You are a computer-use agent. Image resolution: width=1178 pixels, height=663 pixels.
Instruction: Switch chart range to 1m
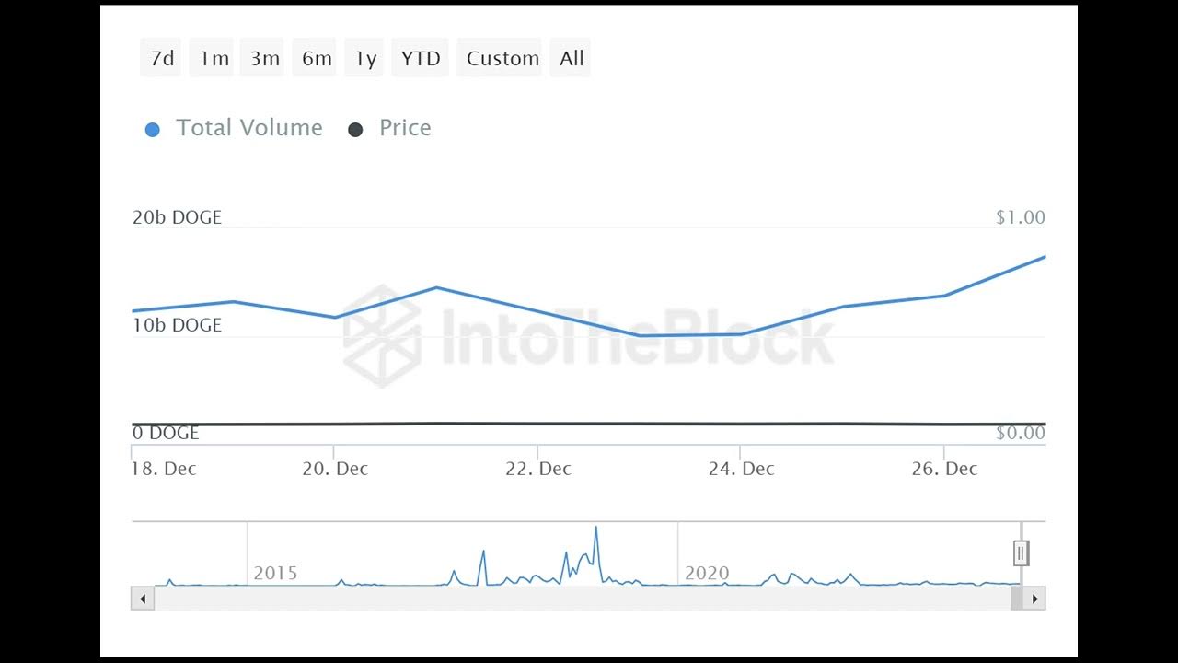(x=214, y=58)
